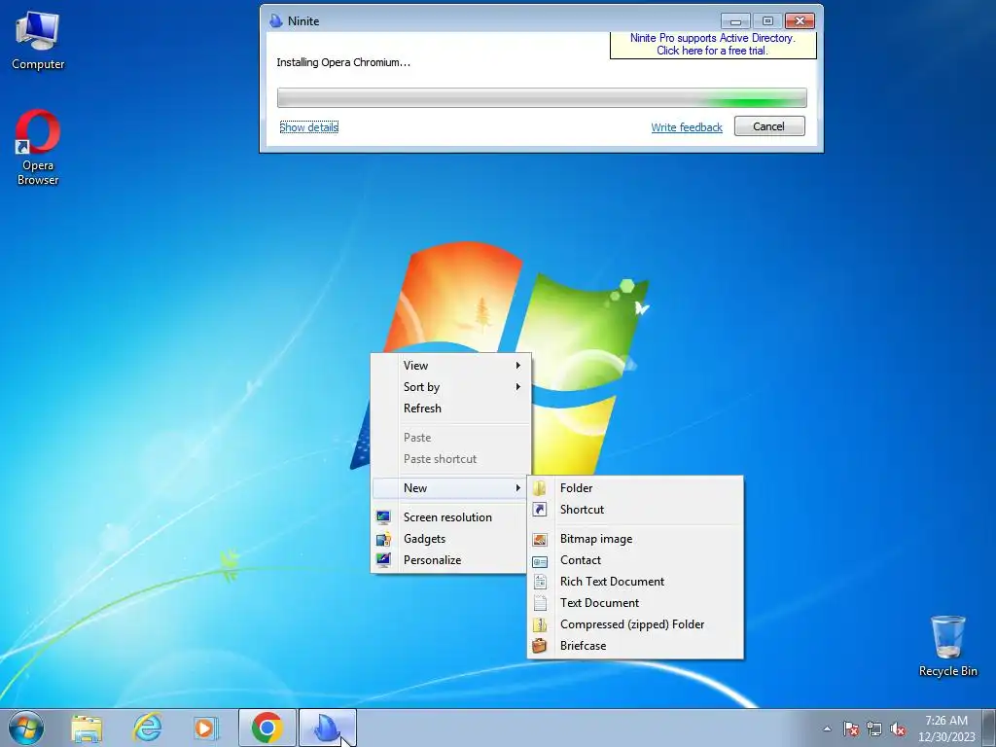Choose Sort by in the context menu
996x747 pixels.
point(449,387)
